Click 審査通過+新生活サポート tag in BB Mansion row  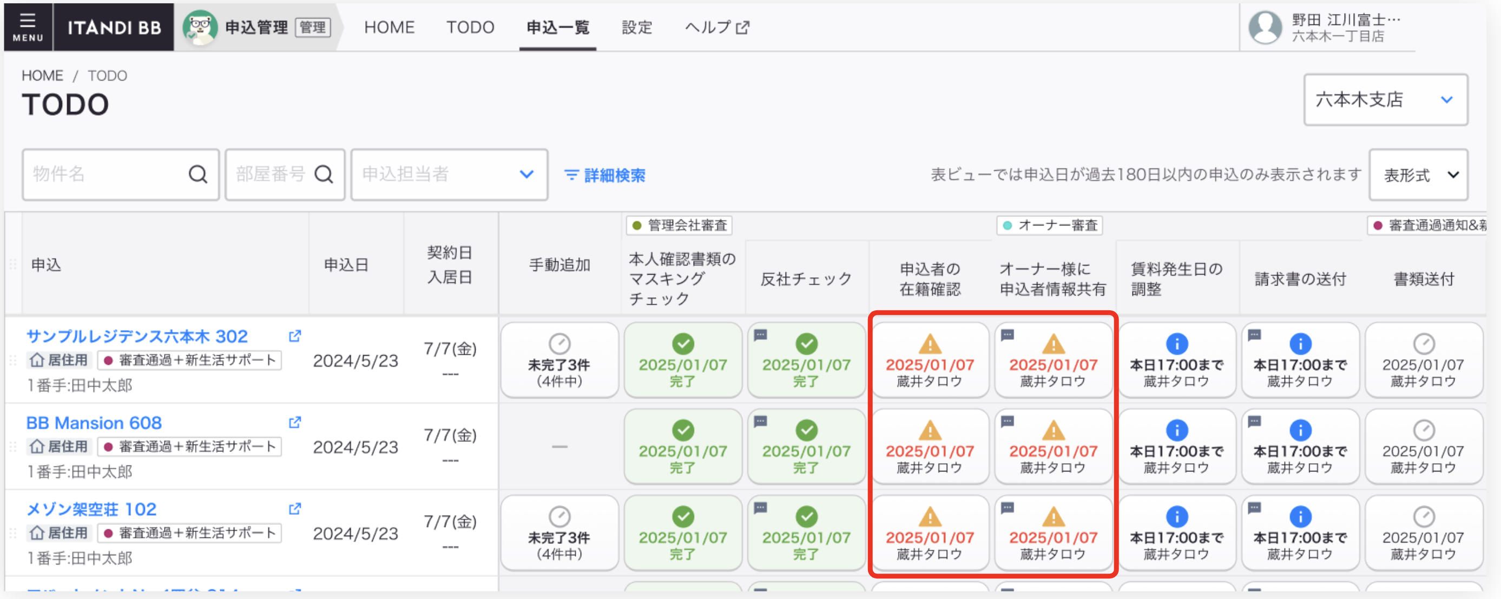(189, 447)
